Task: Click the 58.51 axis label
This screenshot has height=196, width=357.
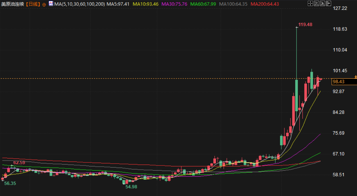Action: [x=339, y=175]
